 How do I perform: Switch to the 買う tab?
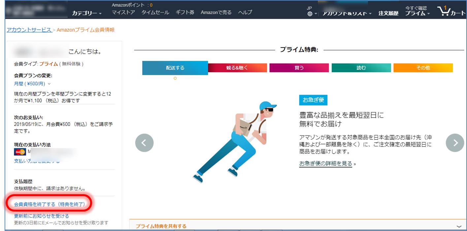click(299, 68)
